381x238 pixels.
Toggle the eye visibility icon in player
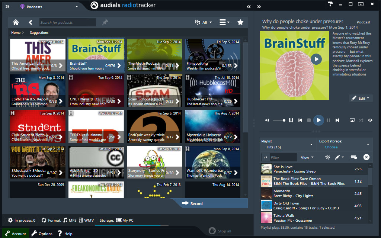click(x=370, y=120)
